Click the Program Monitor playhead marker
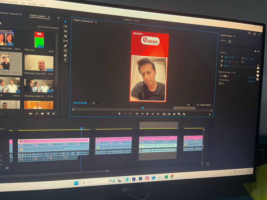The height and width of the screenshot is (200, 267). tap(143, 108)
